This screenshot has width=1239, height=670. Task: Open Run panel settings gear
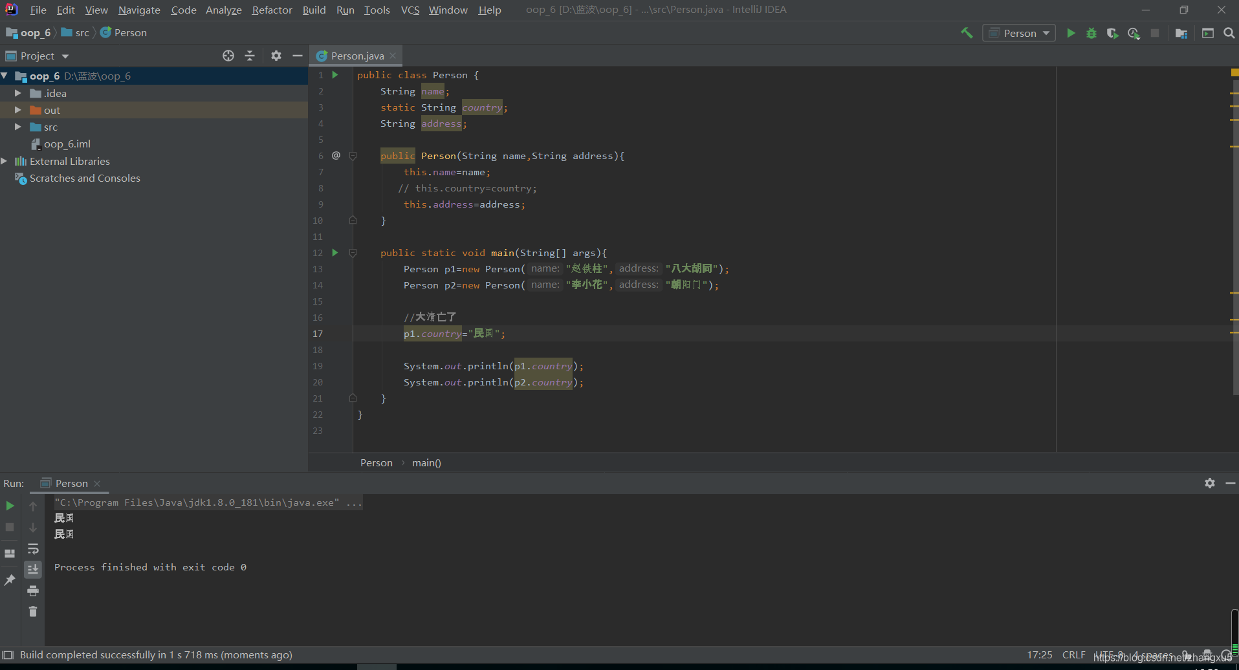(1210, 483)
